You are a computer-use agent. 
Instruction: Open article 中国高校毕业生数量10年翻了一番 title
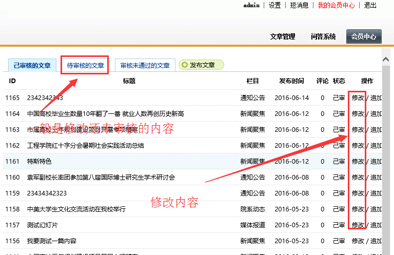(105, 114)
